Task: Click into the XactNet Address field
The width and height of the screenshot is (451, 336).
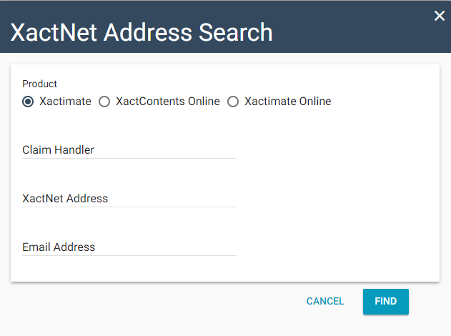Action: pos(129,198)
